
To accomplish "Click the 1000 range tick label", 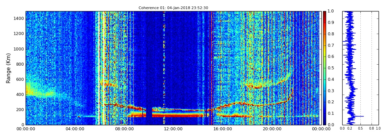I will [19, 49].
